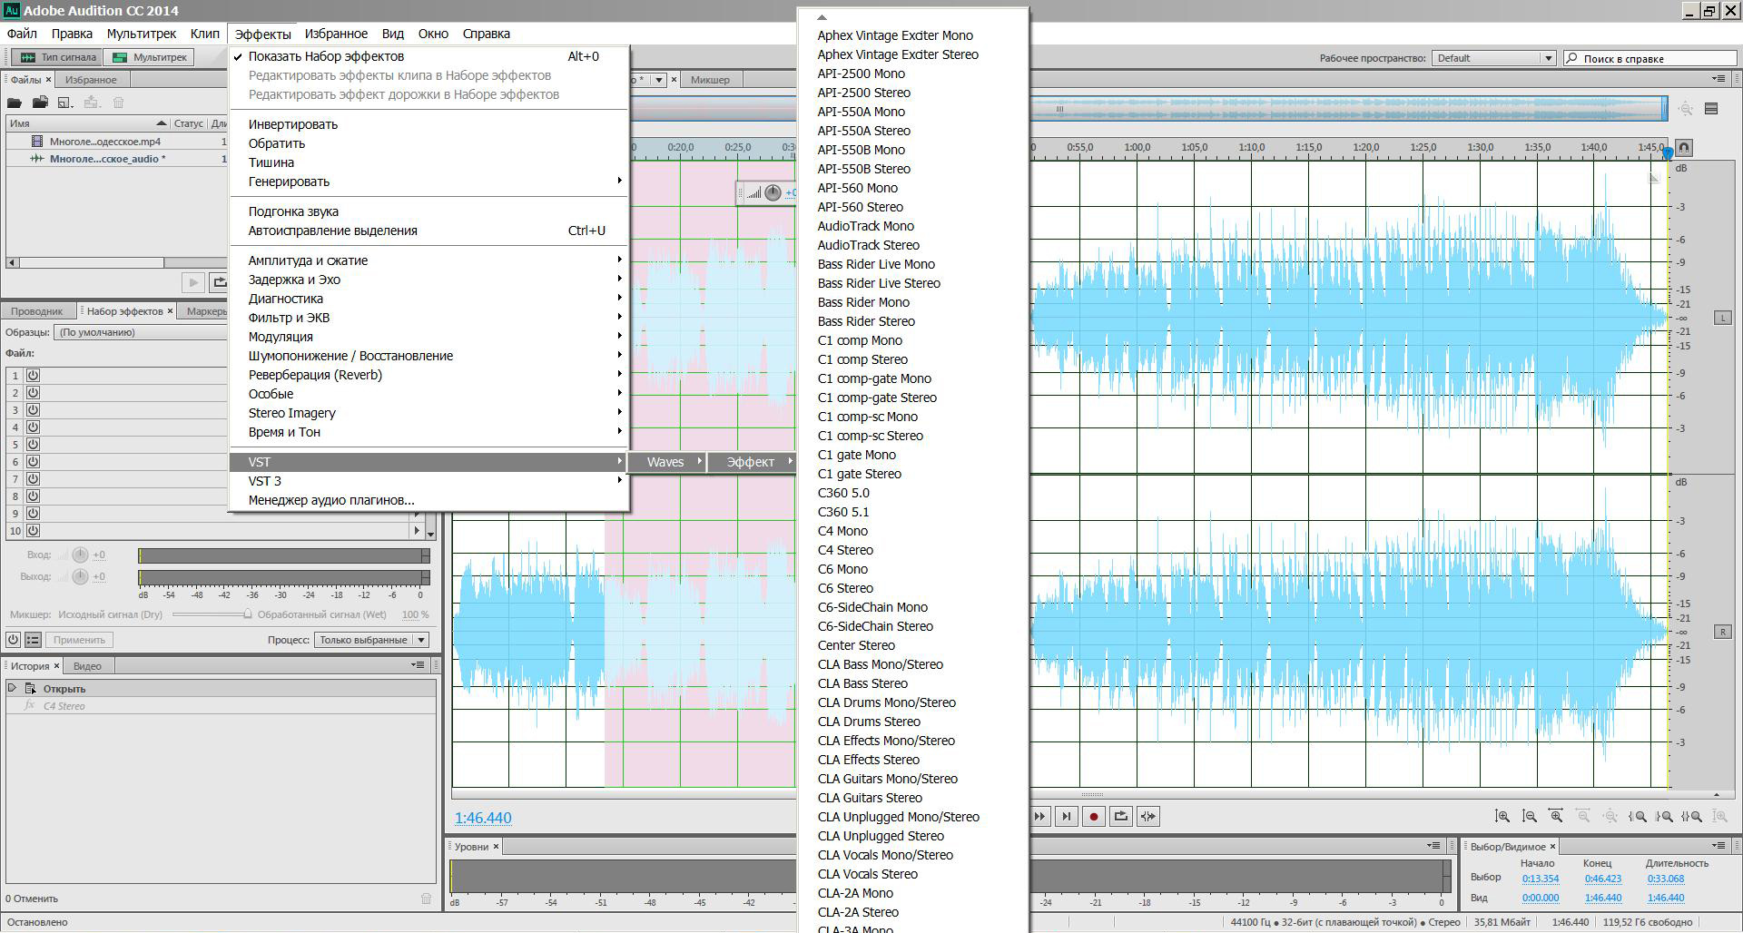The height and width of the screenshot is (933, 1743).
Task: Open the Levels panel options menu icon
Action: tap(1434, 846)
